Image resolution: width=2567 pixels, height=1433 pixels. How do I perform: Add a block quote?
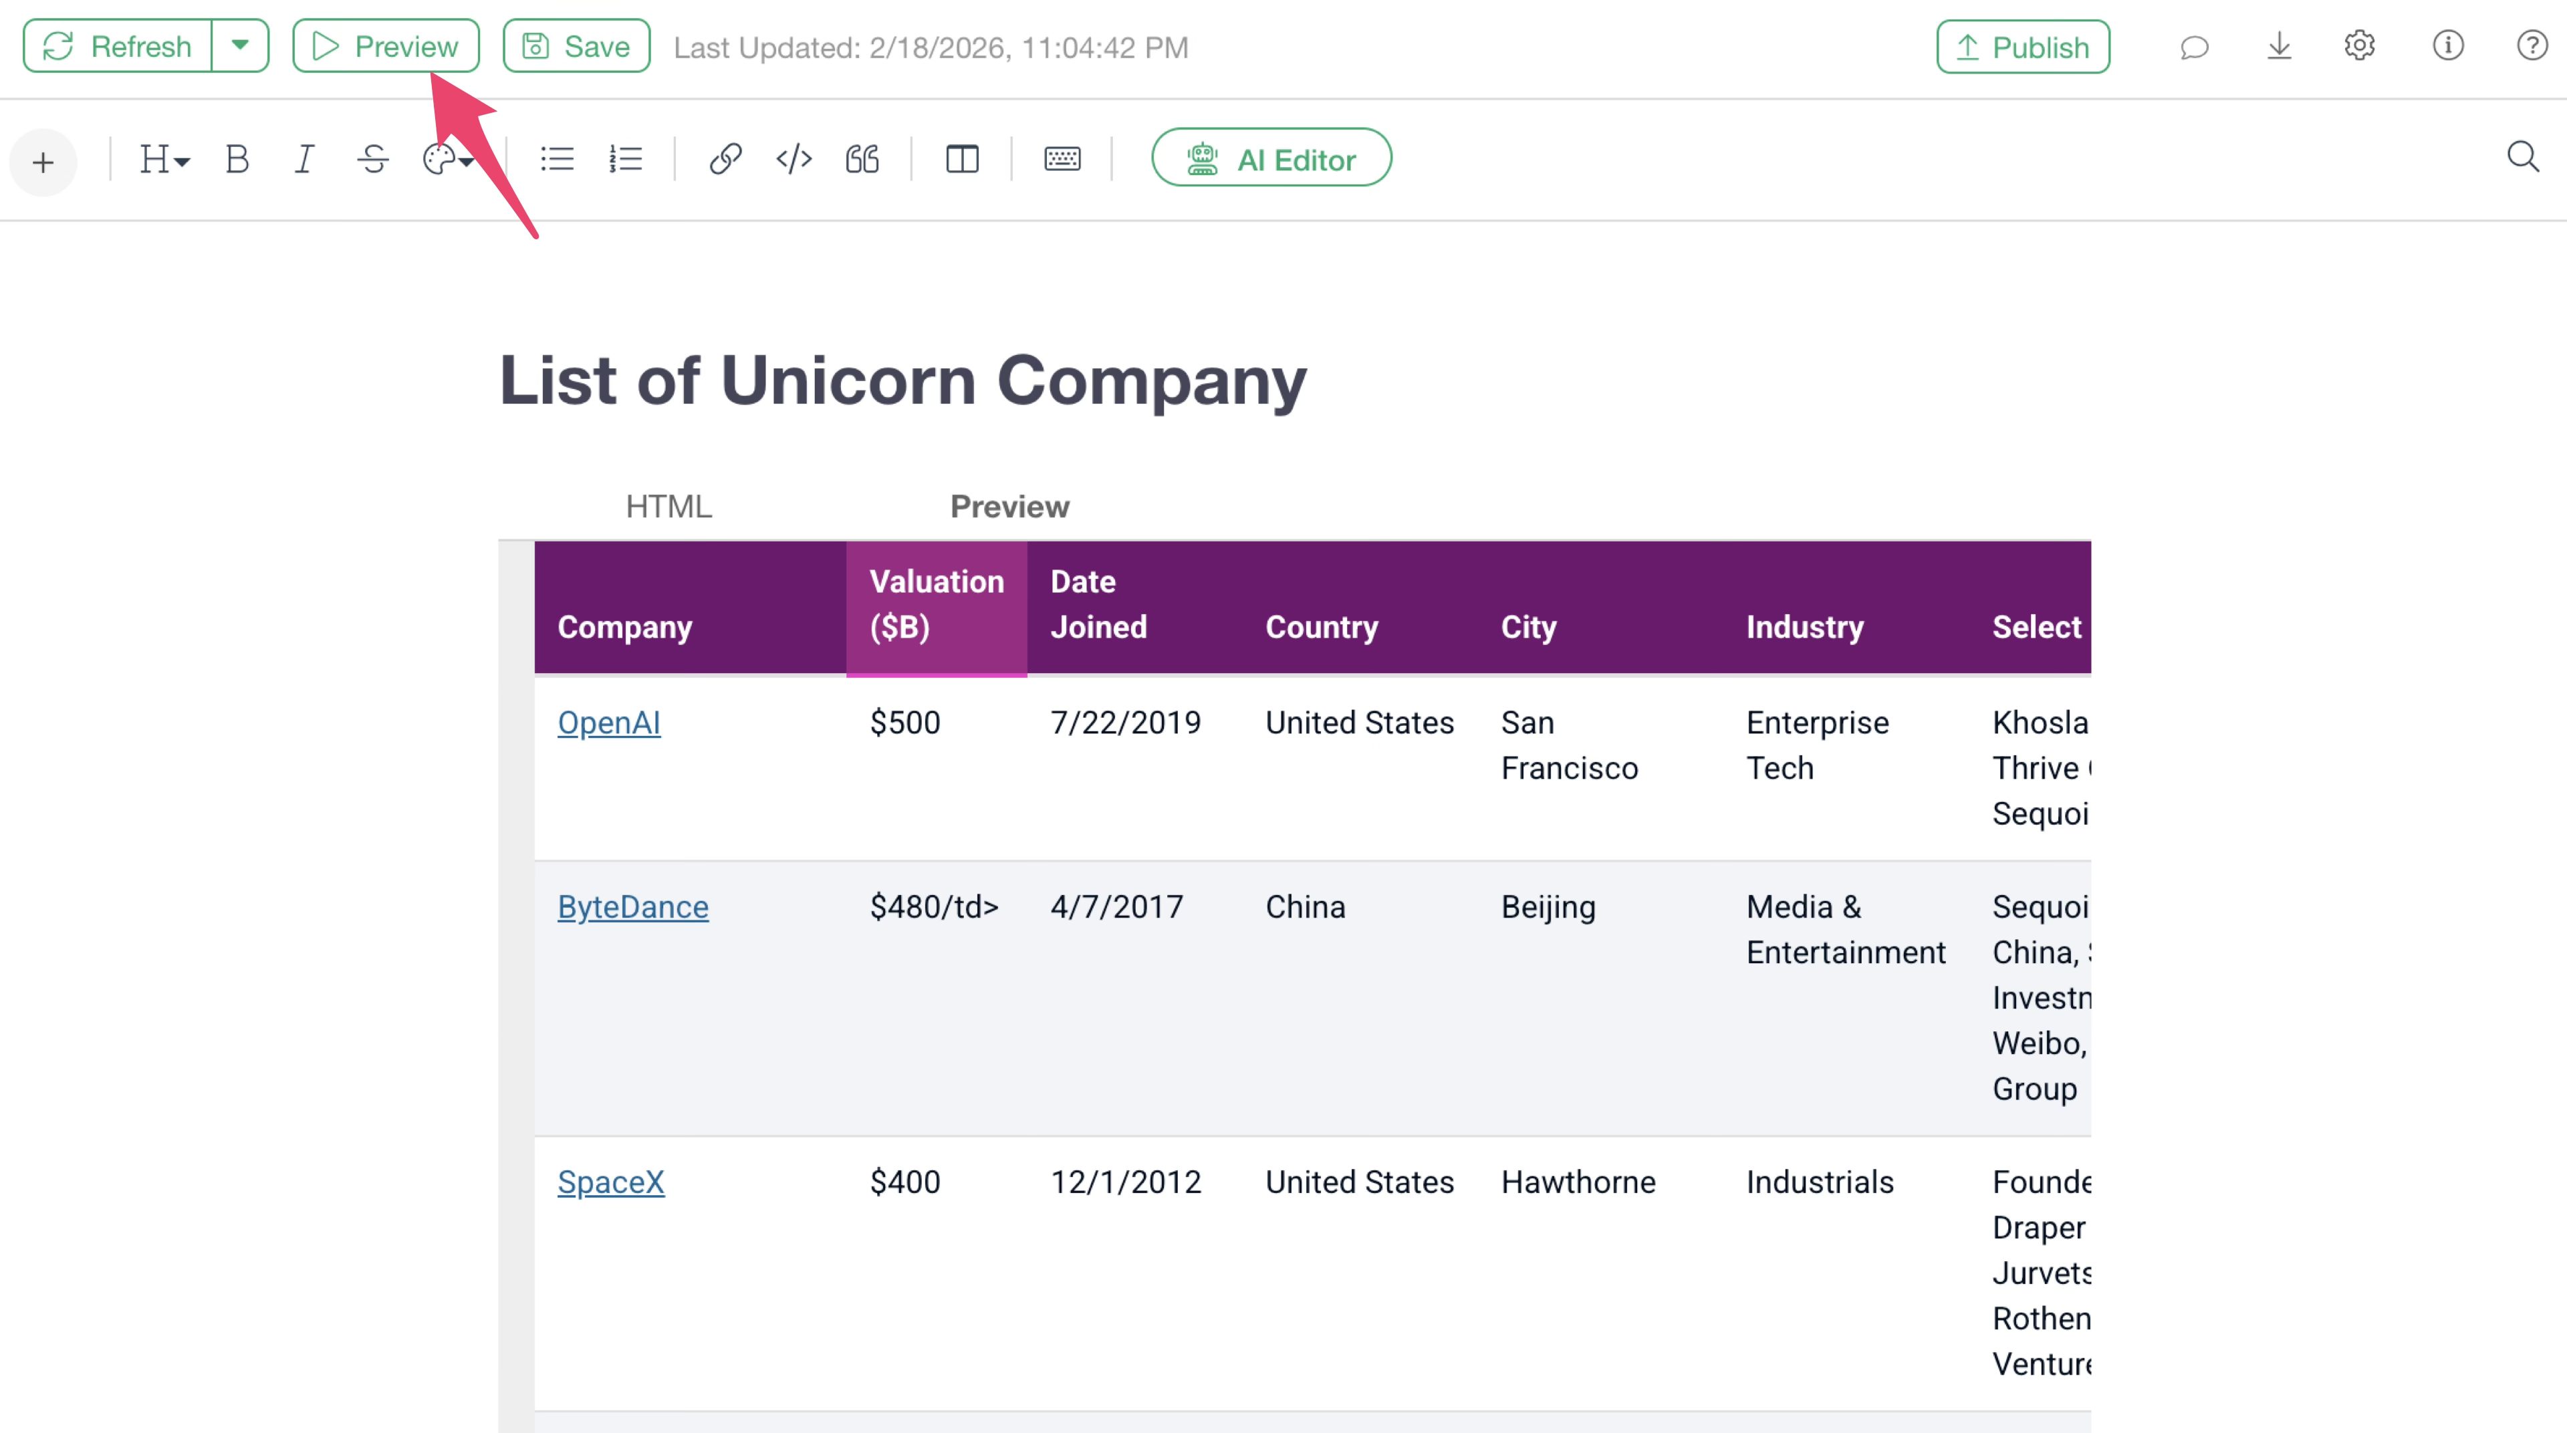pyautogui.click(x=862, y=160)
